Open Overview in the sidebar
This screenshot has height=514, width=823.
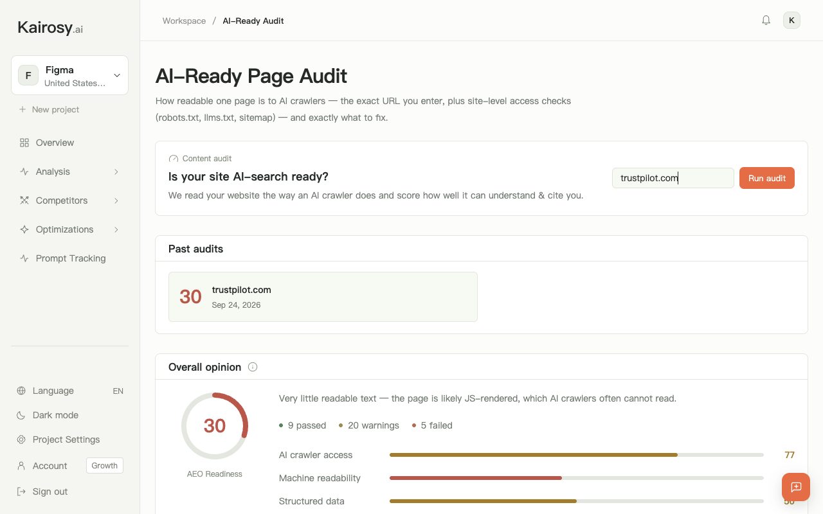pyautogui.click(x=69, y=143)
